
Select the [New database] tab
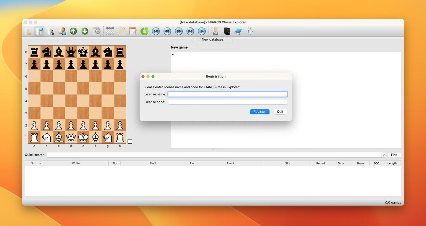click(212, 39)
